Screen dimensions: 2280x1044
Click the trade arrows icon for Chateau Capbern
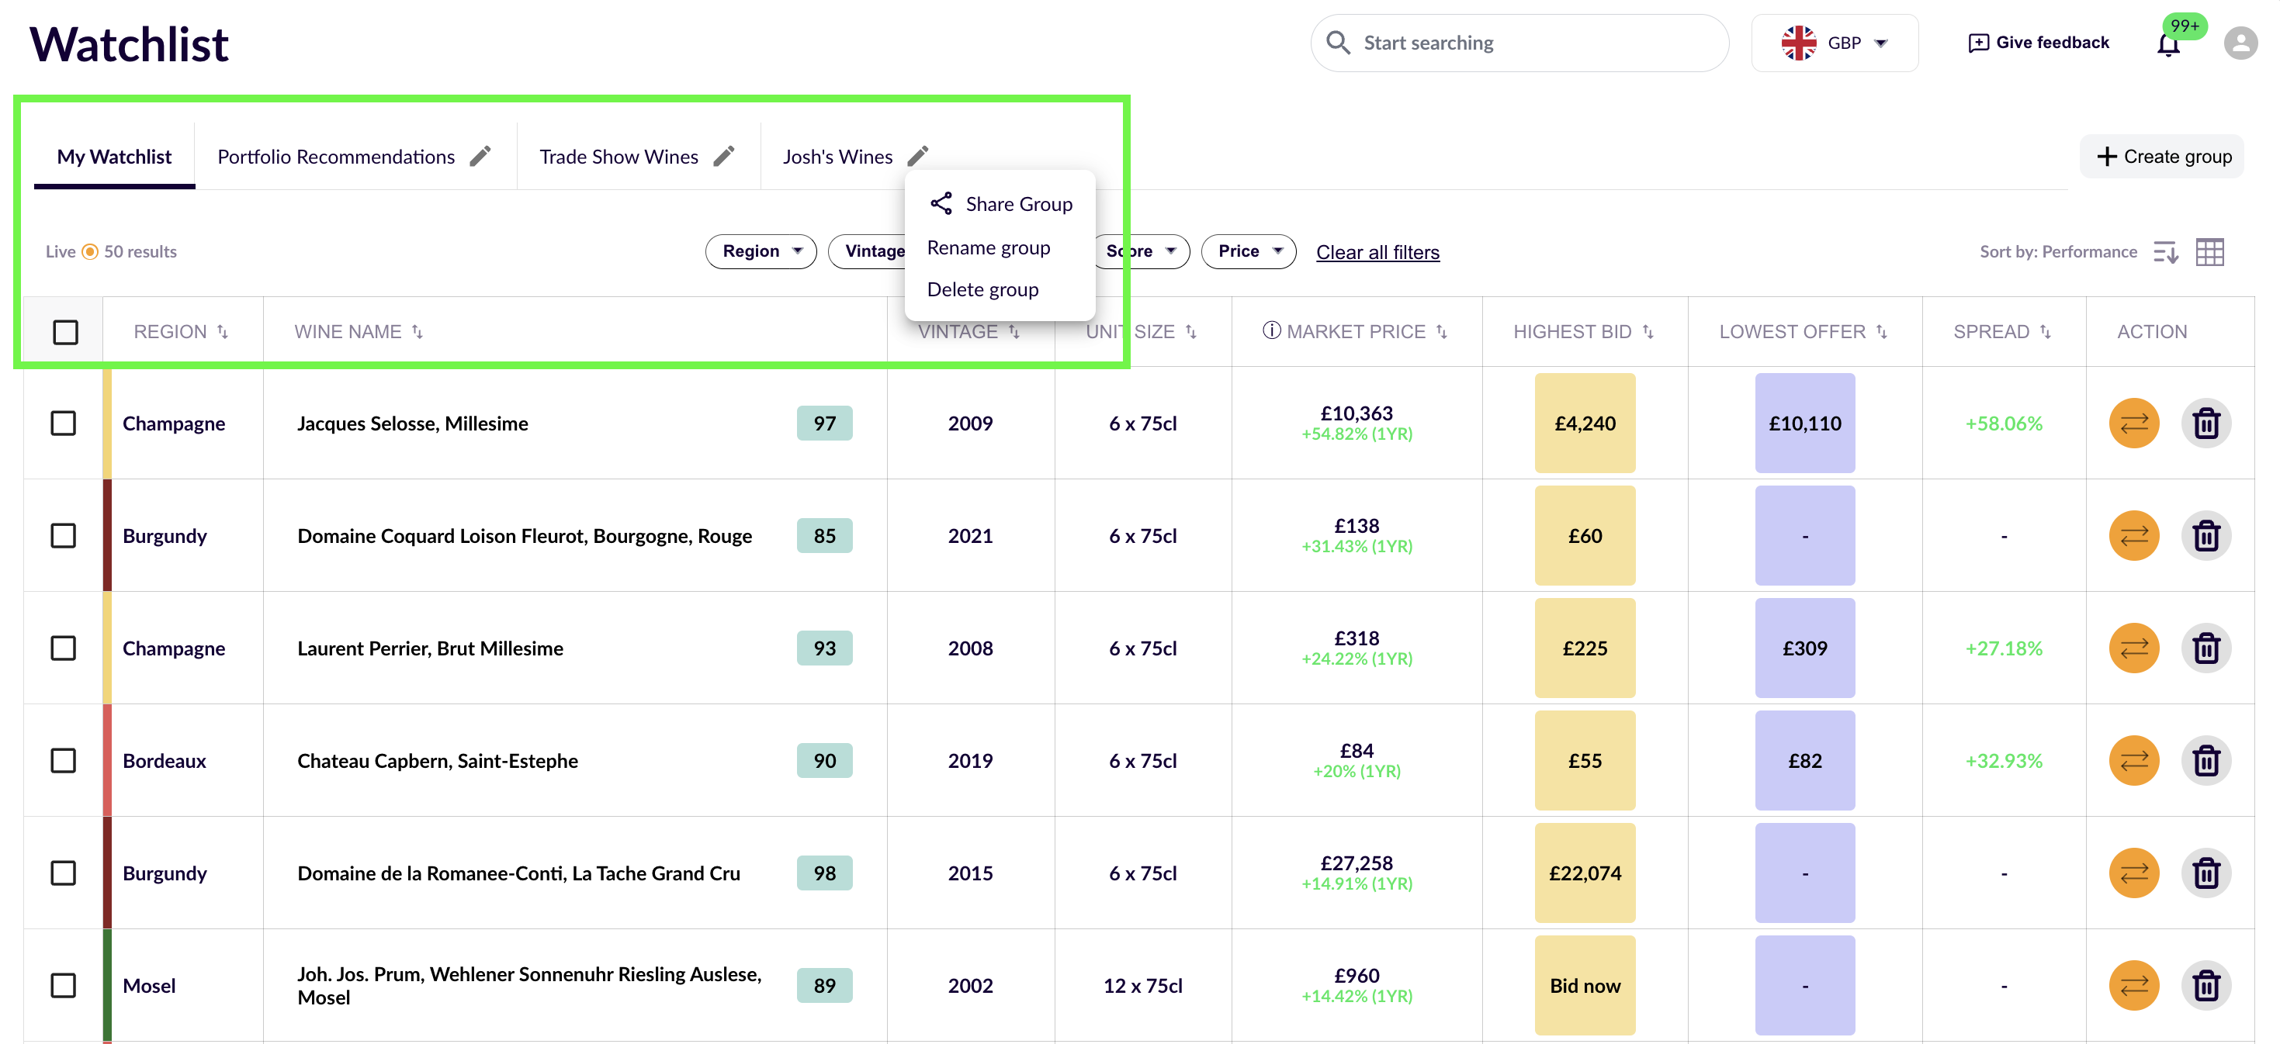pos(2133,760)
